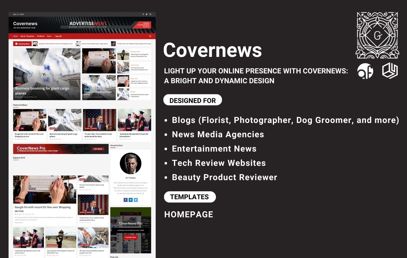Click the 'Beauty Product Reviewer' bullet
This screenshot has height=258, width=407.
click(x=224, y=177)
